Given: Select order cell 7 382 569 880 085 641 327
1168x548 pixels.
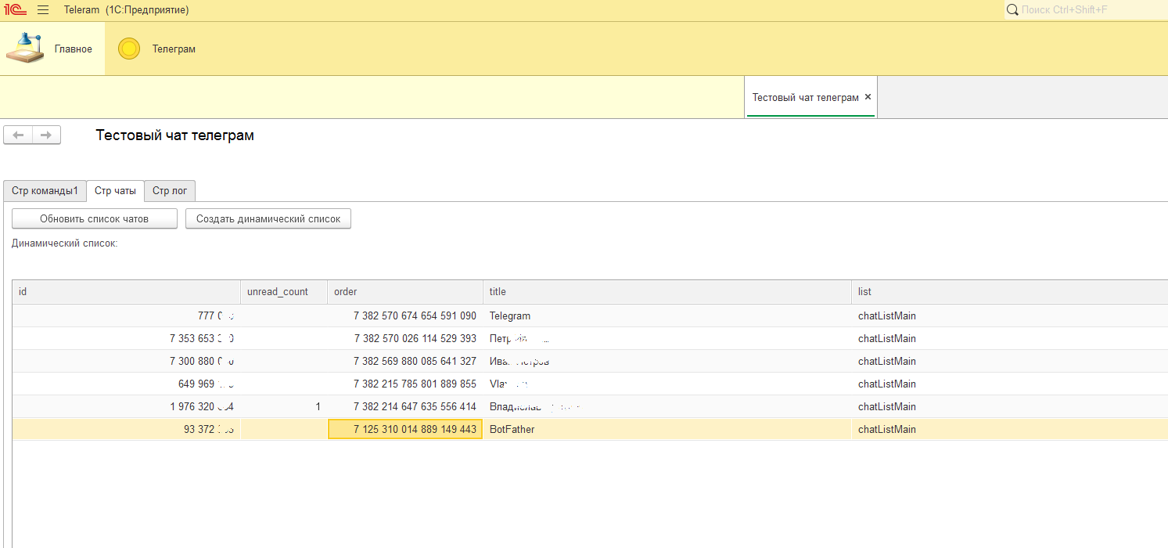Looking at the screenshot, I should tap(404, 361).
